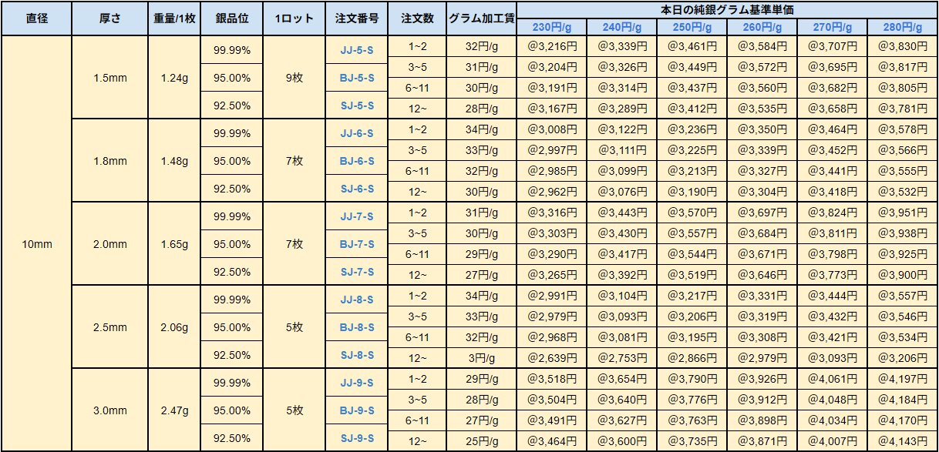Select the 2.0mm thickness cell
Screen dimensions: 939x452
(109, 244)
